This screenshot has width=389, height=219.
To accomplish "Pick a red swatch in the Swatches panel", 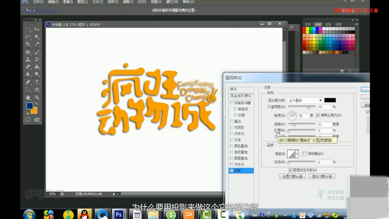I will coord(304,28).
